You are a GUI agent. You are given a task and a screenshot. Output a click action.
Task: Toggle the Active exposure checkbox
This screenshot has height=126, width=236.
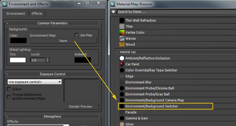tap(9, 89)
